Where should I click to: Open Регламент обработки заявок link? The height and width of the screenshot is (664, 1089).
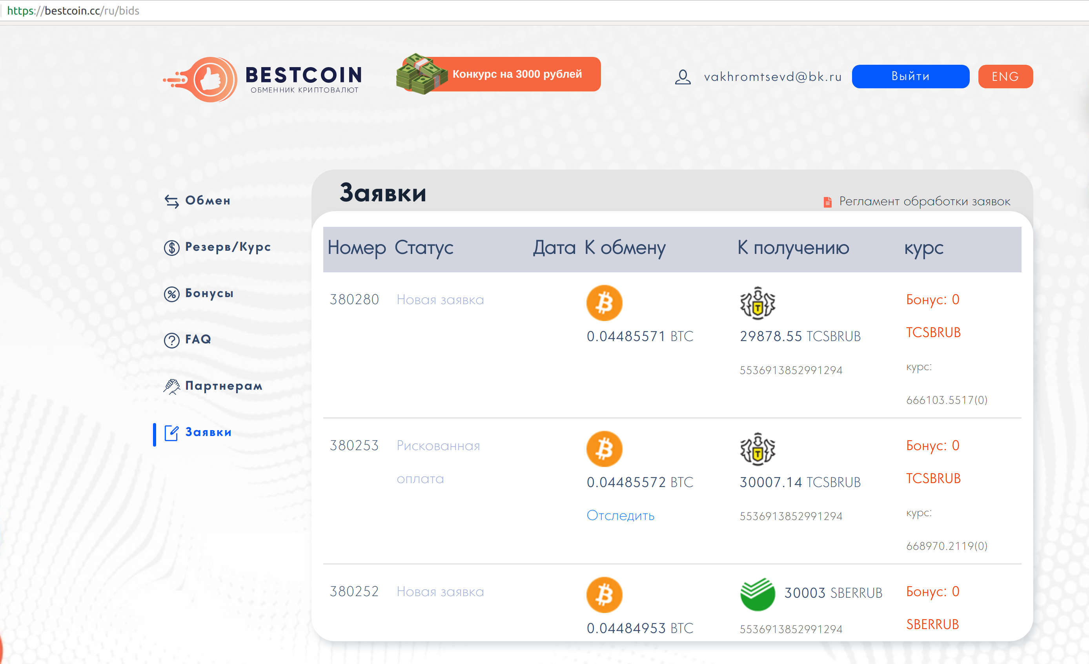(924, 202)
